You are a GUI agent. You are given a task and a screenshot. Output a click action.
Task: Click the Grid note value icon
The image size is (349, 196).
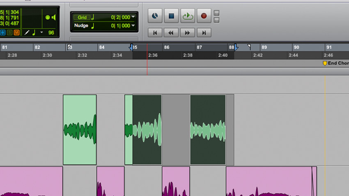point(93,17)
